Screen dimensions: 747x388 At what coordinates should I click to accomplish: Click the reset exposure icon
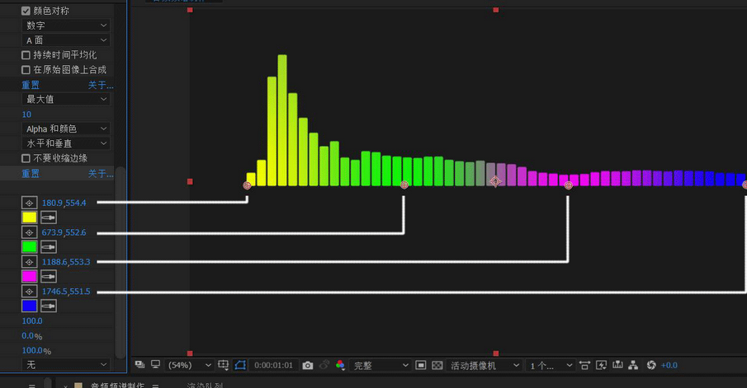click(x=651, y=365)
